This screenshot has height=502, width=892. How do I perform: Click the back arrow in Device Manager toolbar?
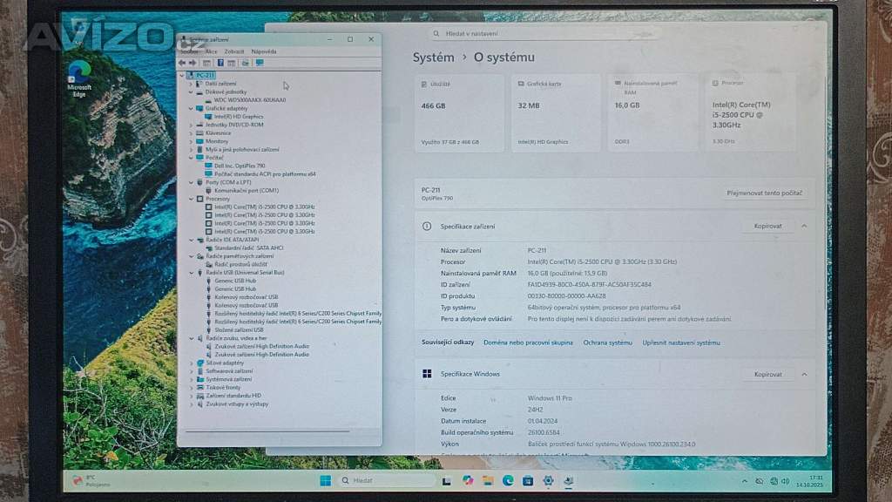point(182,63)
